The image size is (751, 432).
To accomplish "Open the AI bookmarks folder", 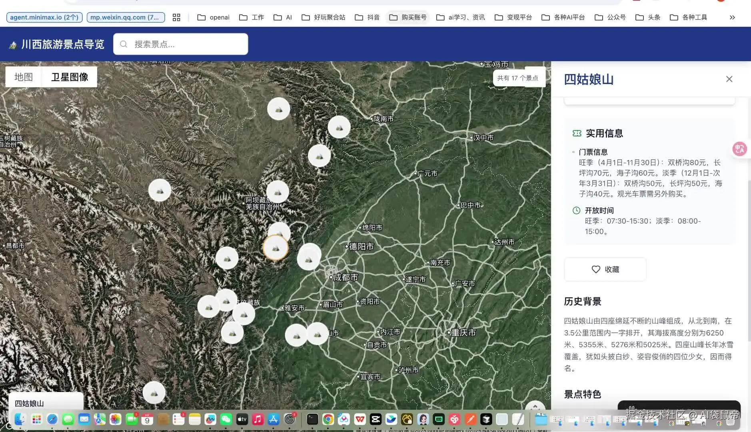I will click(283, 17).
